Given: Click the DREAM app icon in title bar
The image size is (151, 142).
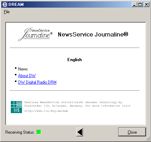Looking at the screenshot, I should [5, 5].
